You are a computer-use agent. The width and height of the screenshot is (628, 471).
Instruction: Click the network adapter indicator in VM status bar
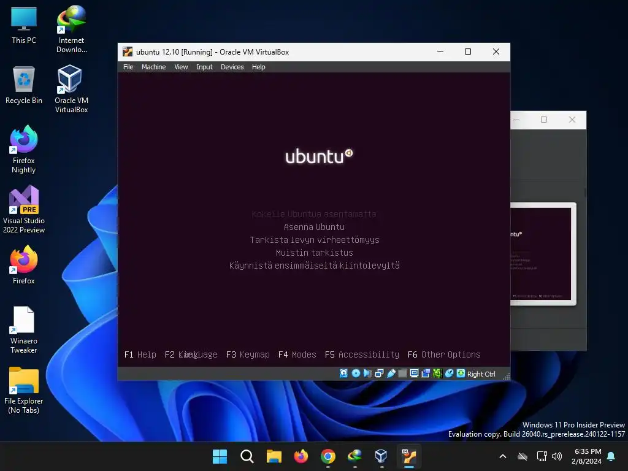click(379, 373)
